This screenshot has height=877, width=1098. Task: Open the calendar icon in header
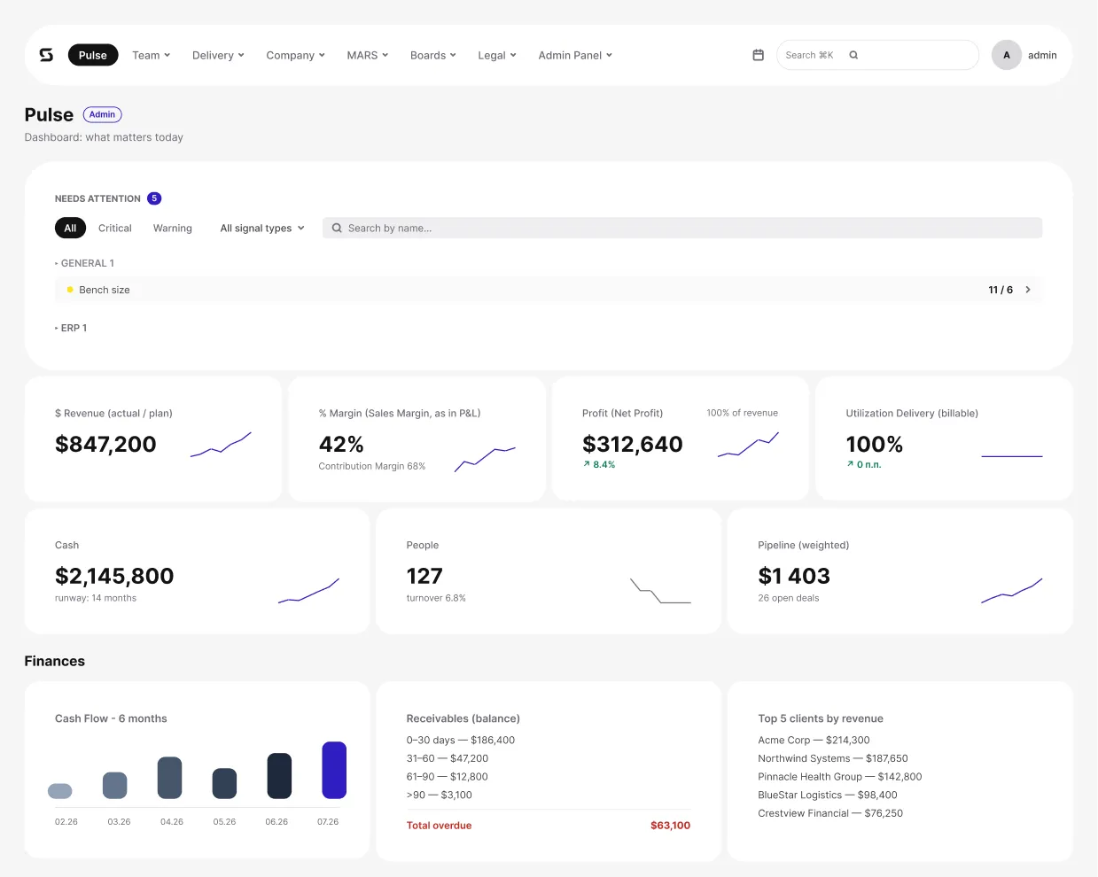point(758,55)
